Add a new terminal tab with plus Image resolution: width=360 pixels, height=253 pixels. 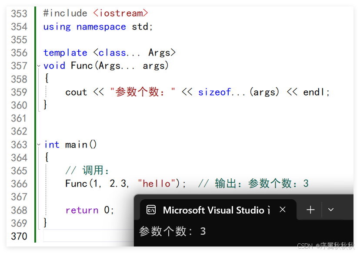(310, 210)
